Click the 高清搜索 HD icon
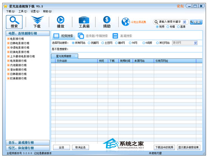Viewport: 208px width, 158px height. tap(115, 36)
